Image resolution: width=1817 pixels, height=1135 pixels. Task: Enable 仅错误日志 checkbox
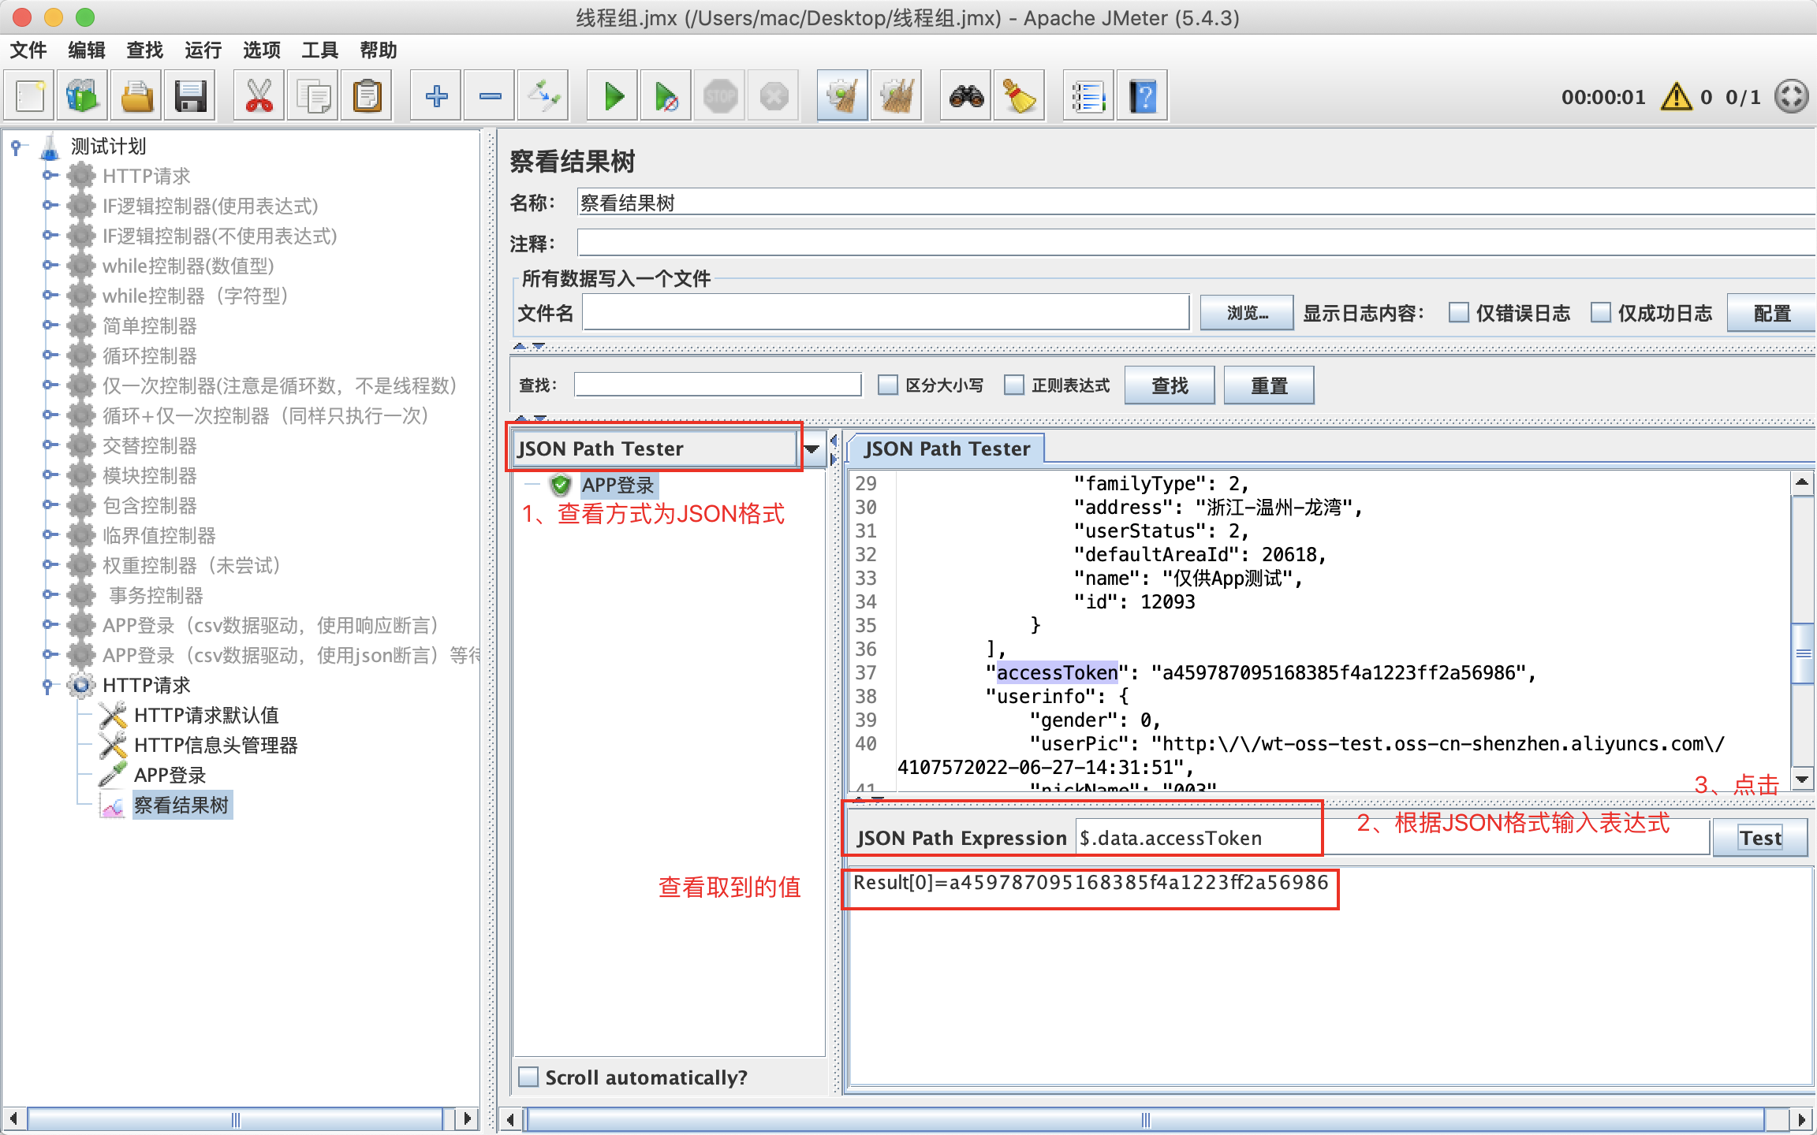[x=1458, y=313]
